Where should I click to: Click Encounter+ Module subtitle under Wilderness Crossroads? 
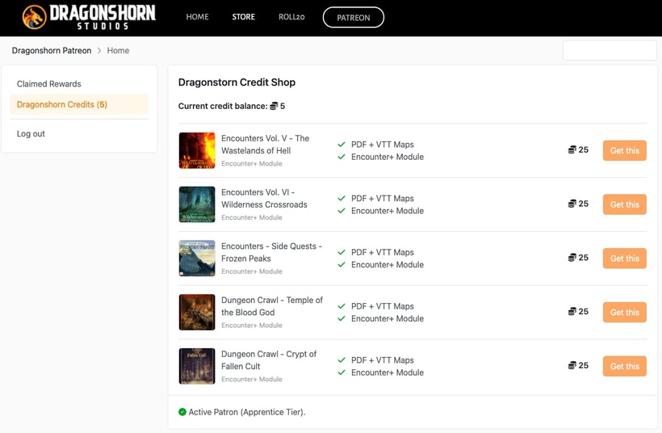point(252,217)
